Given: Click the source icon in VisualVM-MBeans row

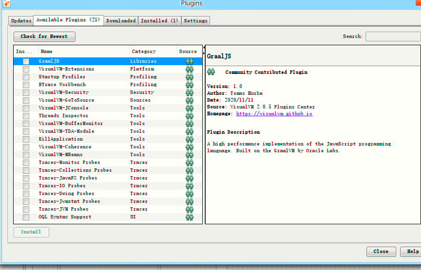Looking at the screenshot, I should click(190, 155).
